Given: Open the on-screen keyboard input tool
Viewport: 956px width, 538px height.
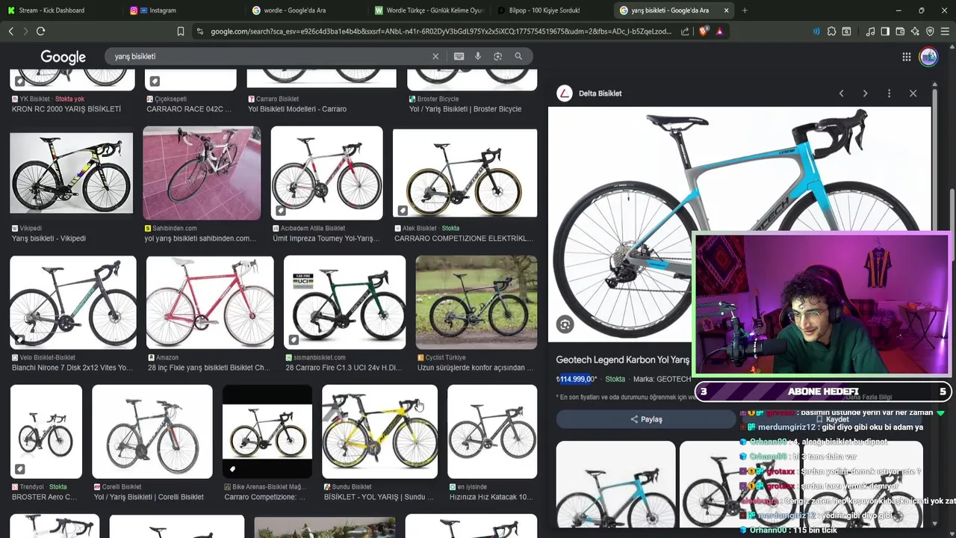Looking at the screenshot, I should [x=459, y=56].
